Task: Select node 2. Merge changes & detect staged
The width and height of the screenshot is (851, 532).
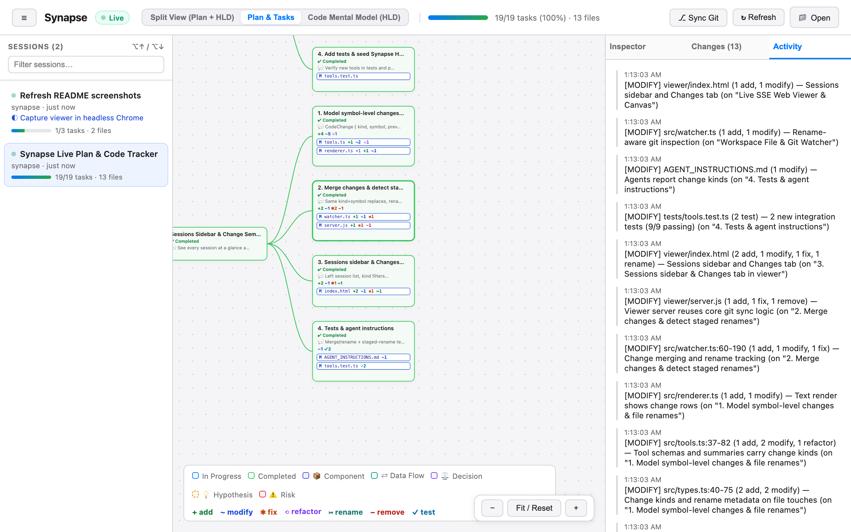Action: (363, 210)
